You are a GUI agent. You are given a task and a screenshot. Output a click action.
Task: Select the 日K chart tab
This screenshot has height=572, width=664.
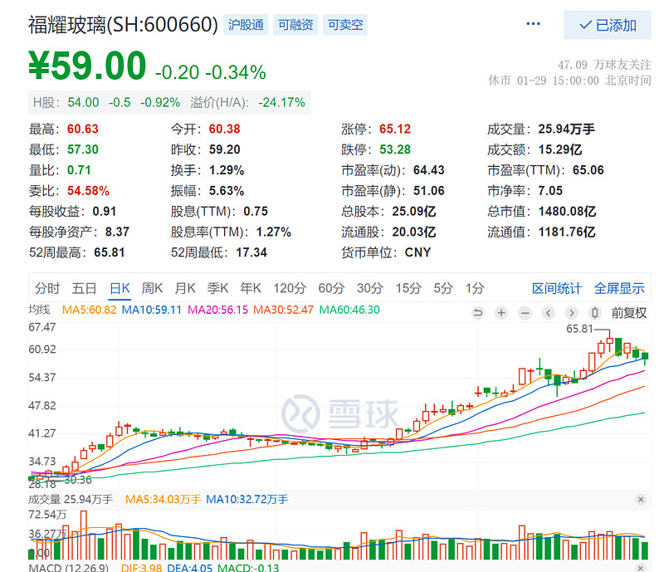(x=120, y=289)
